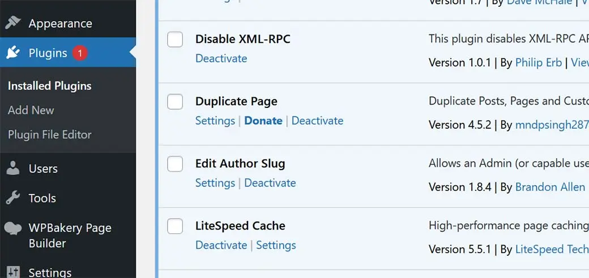Image resolution: width=589 pixels, height=278 pixels.
Task: Click the Plugins plug icon
Action: click(x=13, y=53)
